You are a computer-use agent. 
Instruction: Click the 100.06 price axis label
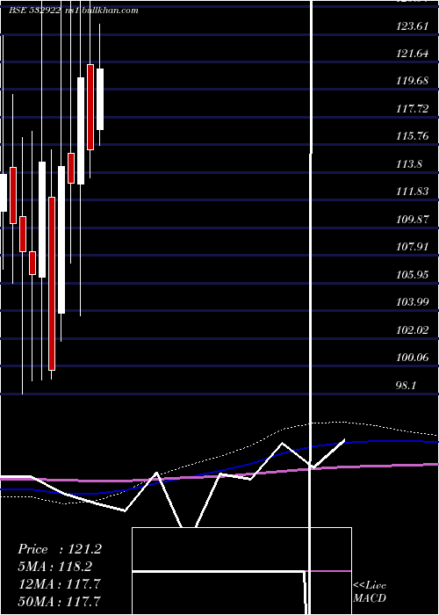[412, 358]
